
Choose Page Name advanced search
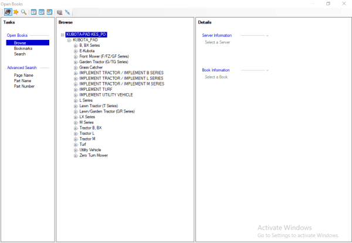tap(23, 76)
